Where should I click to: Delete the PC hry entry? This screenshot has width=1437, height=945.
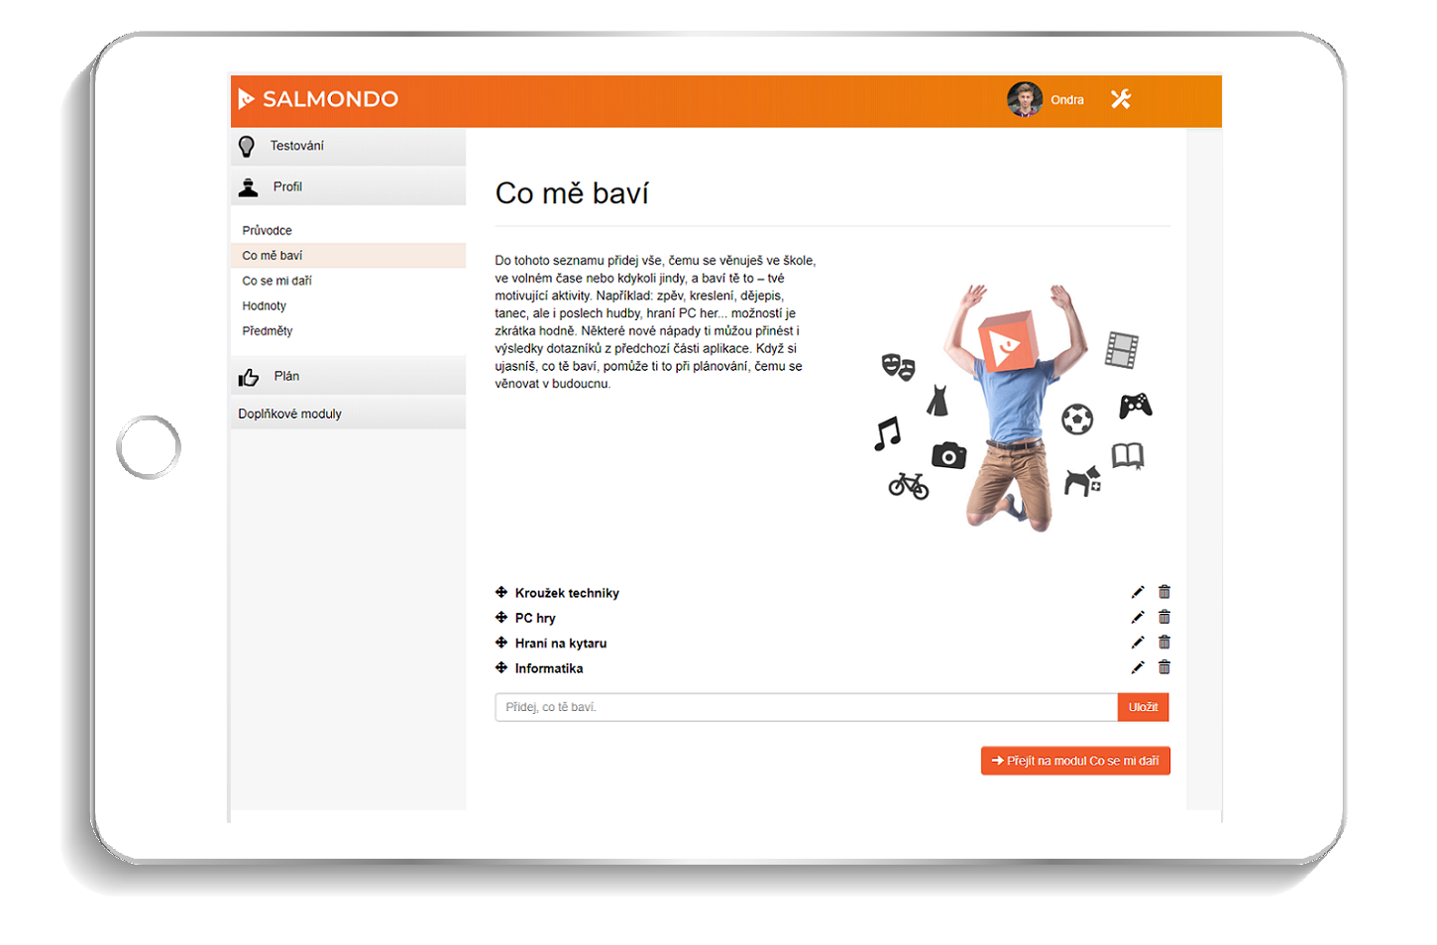1164,617
